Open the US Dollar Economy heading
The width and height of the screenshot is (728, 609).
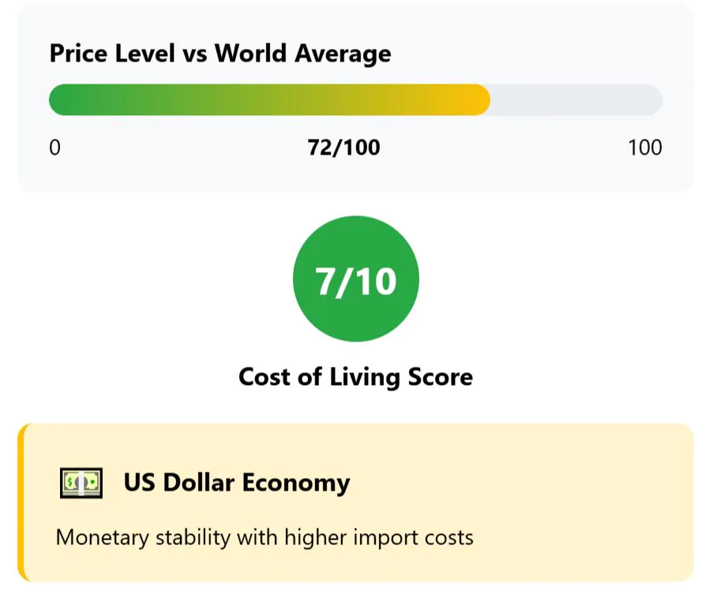(x=237, y=482)
